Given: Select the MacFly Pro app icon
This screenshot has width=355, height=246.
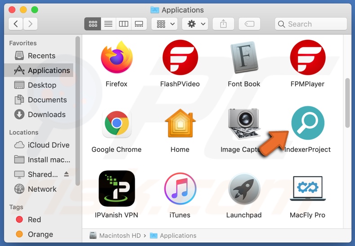Looking at the screenshot, I should (x=308, y=189).
